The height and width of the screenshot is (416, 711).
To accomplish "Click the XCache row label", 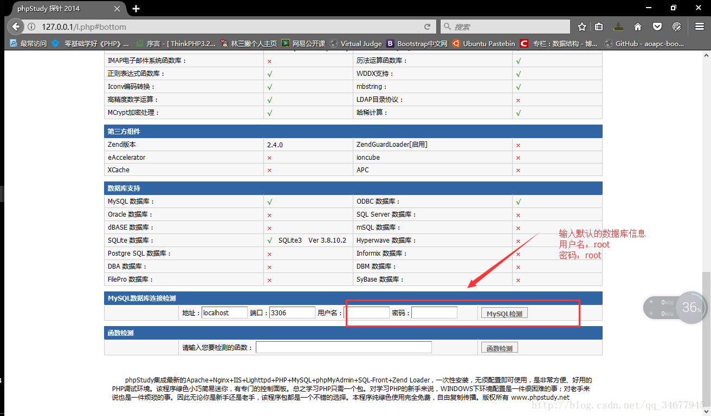I will click(119, 170).
